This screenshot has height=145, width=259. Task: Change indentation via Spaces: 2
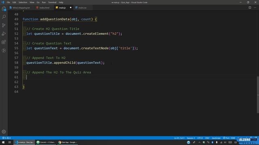[x=191, y=138]
